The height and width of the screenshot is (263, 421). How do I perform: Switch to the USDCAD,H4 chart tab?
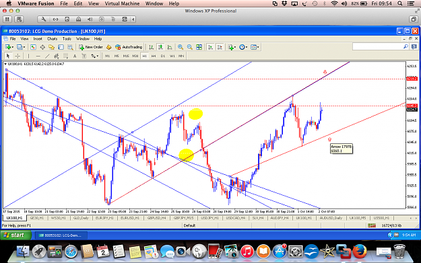[x=236, y=218]
